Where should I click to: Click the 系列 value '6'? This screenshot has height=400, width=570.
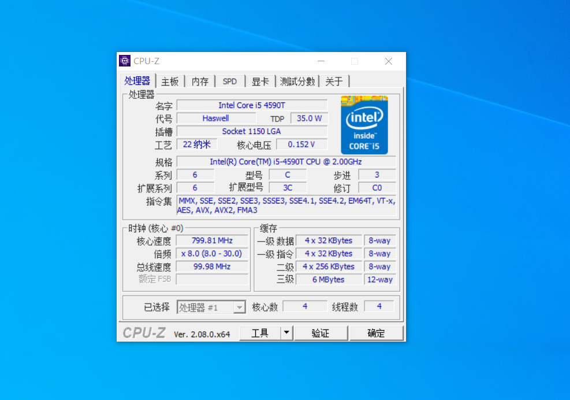[195, 175]
